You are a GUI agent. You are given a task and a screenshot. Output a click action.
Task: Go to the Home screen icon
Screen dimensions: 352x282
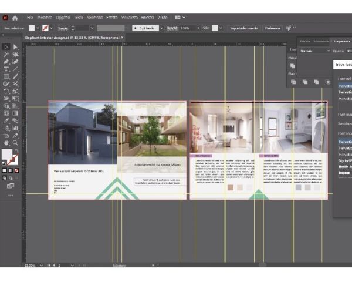pyautogui.click(x=15, y=18)
